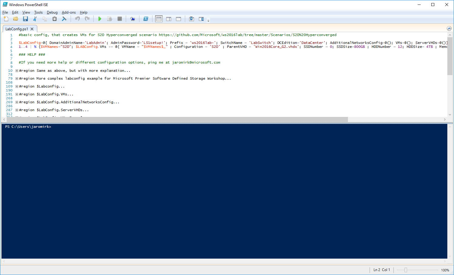Redo the last edit

(x=87, y=19)
